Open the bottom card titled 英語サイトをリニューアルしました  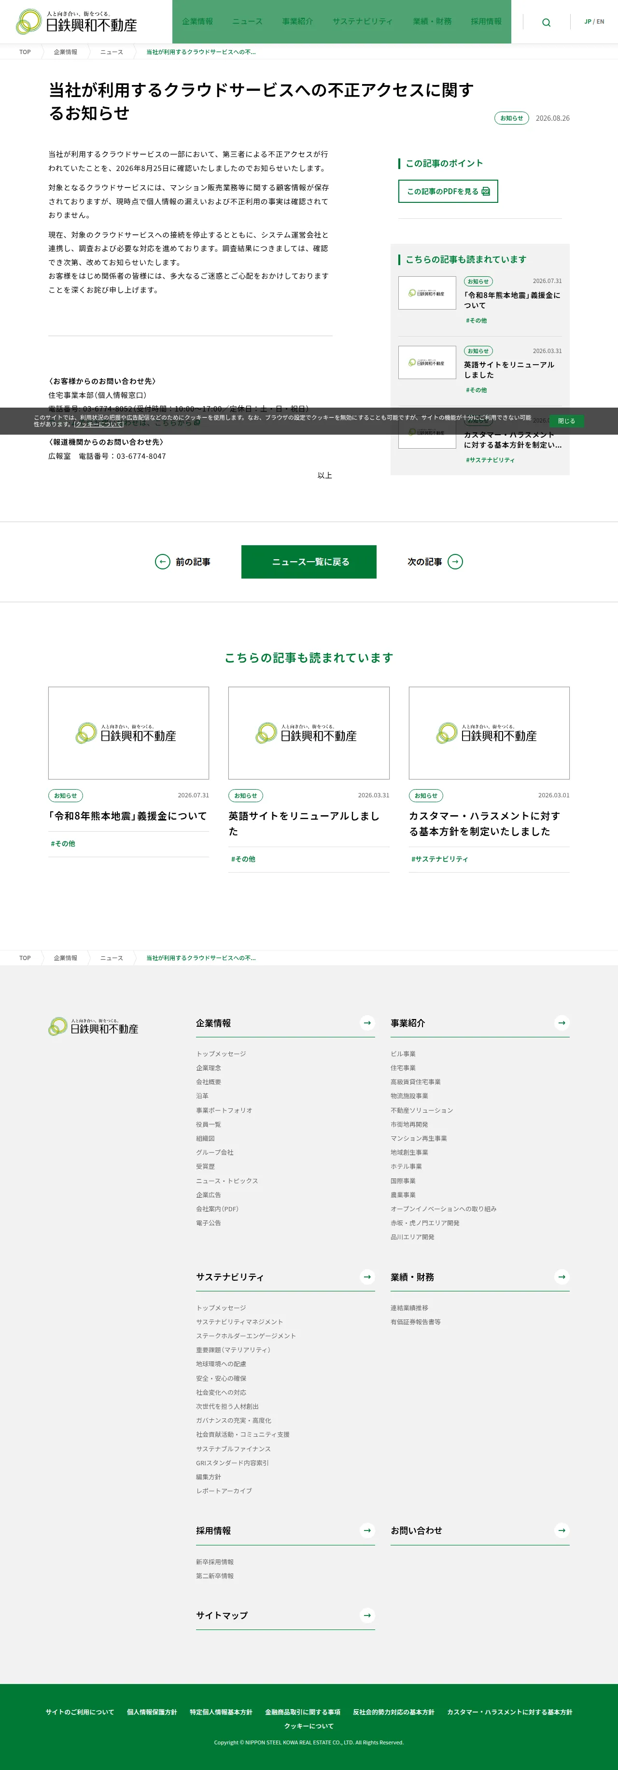[x=304, y=824]
